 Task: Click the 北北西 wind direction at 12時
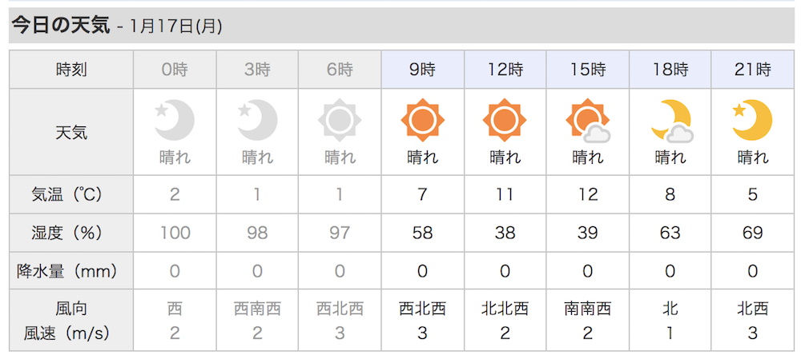[x=505, y=309]
